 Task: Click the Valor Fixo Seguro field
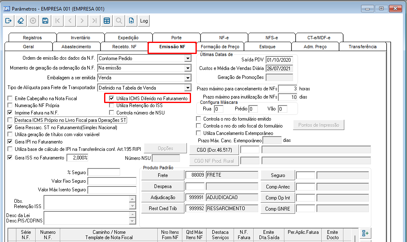coord(112,181)
